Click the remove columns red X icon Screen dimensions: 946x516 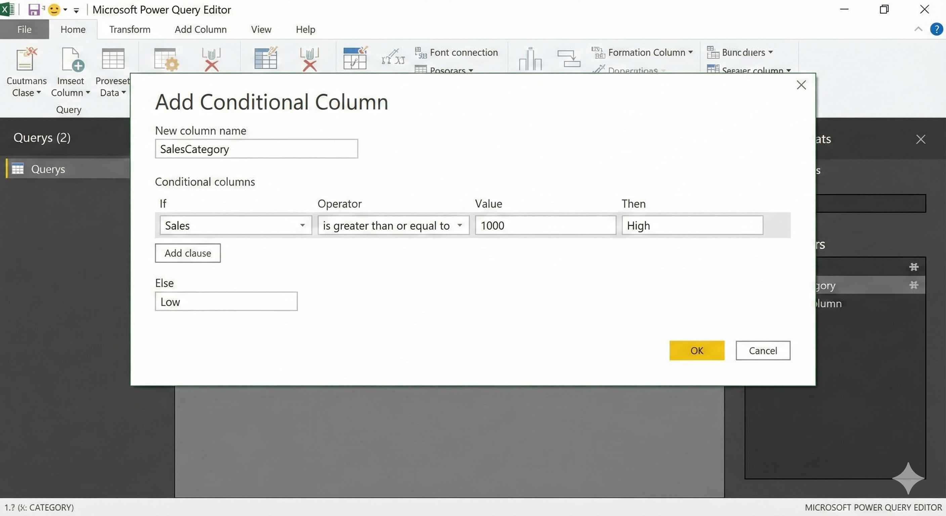click(x=211, y=59)
